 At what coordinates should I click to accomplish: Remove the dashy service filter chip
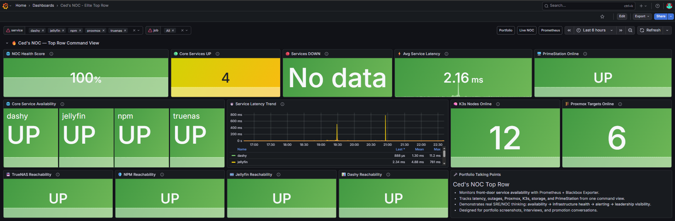point(43,31)
